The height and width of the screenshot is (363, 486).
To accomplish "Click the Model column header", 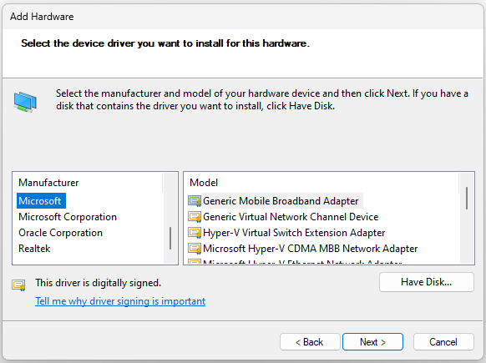I will [x=321, y=183].
